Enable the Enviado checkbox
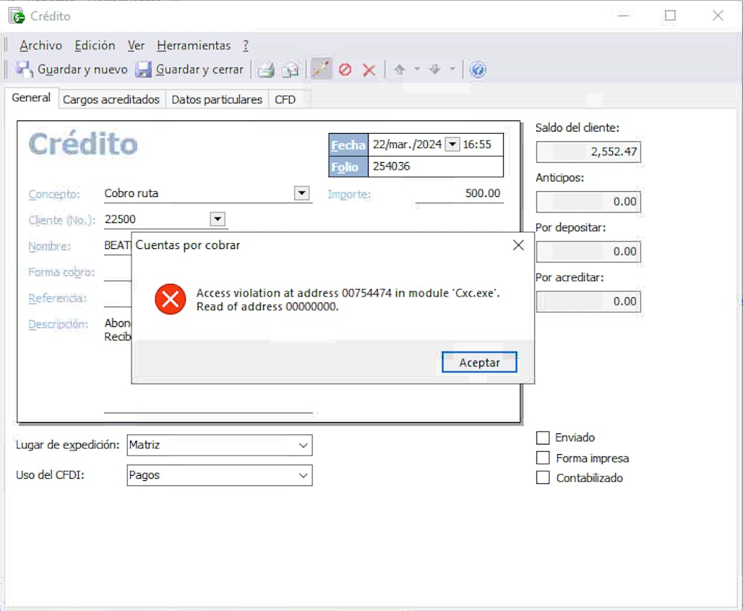The width and height of the screenshot is (743, 611). (543, 438)
